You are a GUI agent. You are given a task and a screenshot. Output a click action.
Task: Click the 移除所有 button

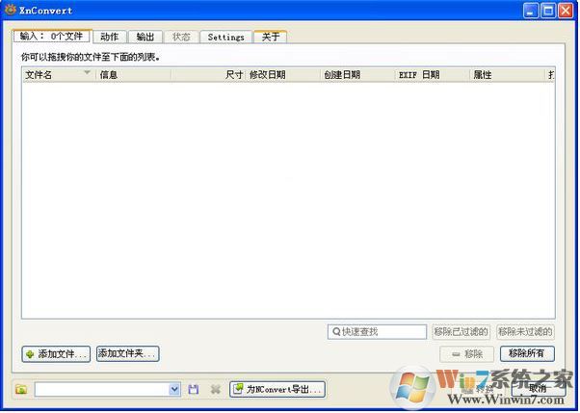point(527,353)
